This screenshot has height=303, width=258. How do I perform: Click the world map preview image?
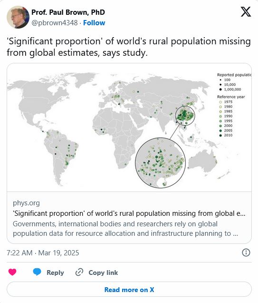pos(129,128)
